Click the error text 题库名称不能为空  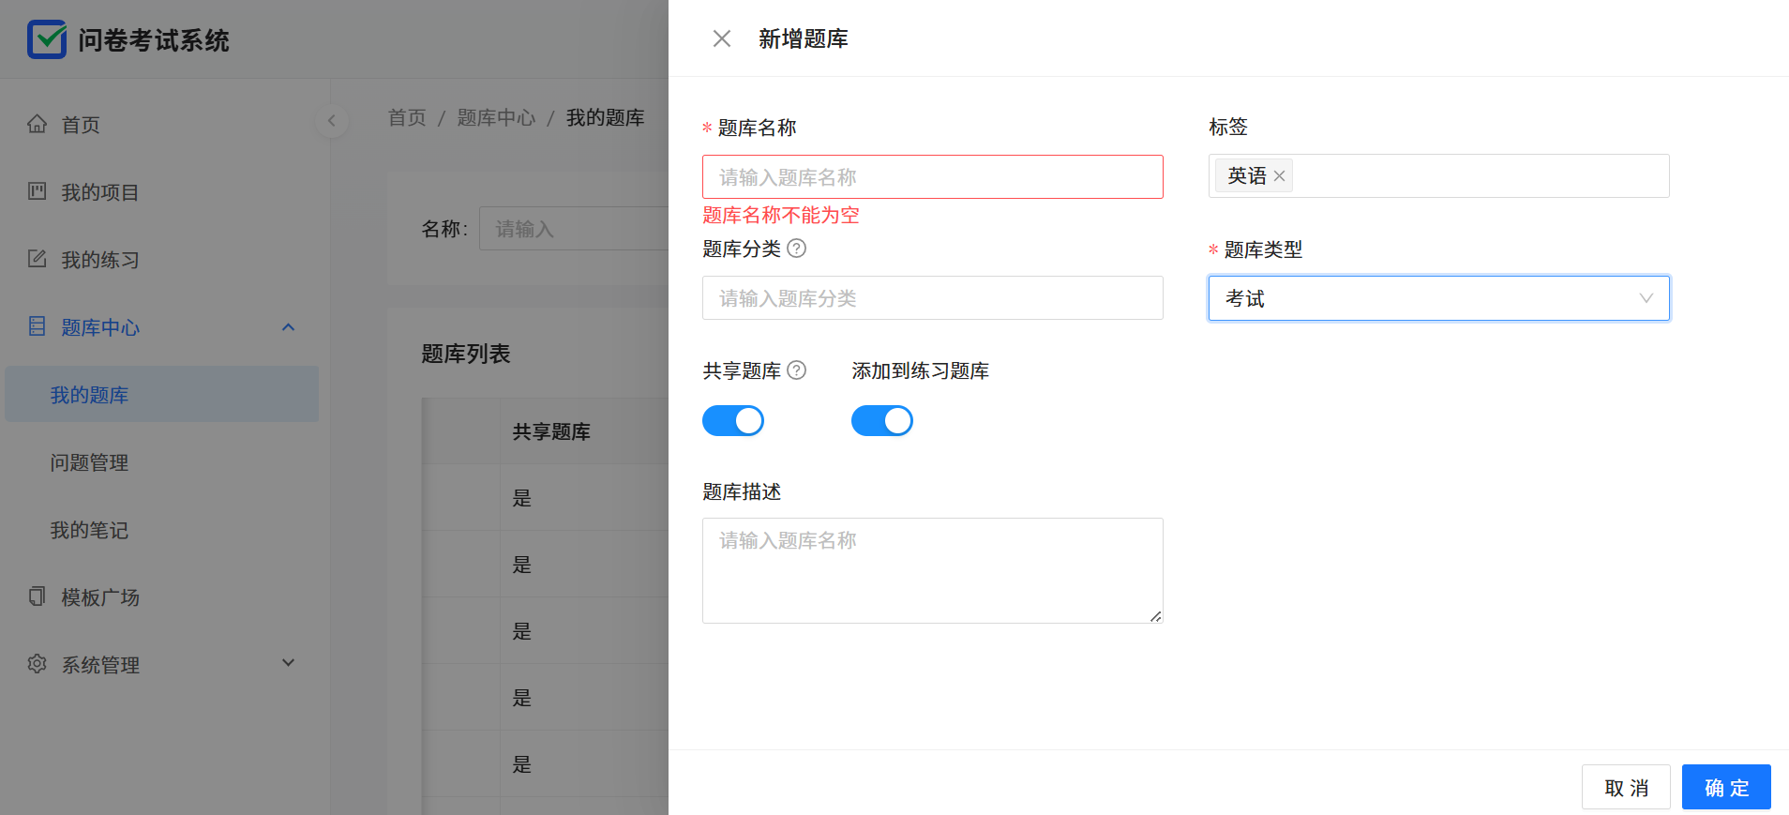[x=781, y=216]
